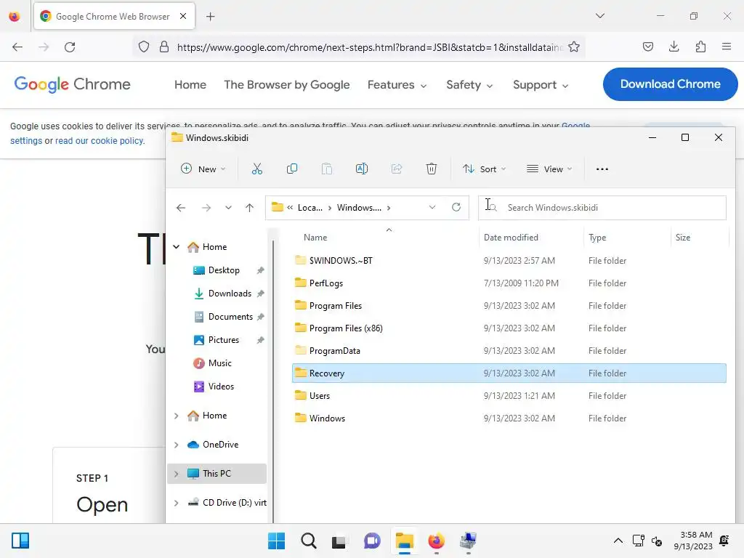Open Windows Start menu
Viewport: 744px width, 558px height.
pyautogui.click(x=276, y=541)
